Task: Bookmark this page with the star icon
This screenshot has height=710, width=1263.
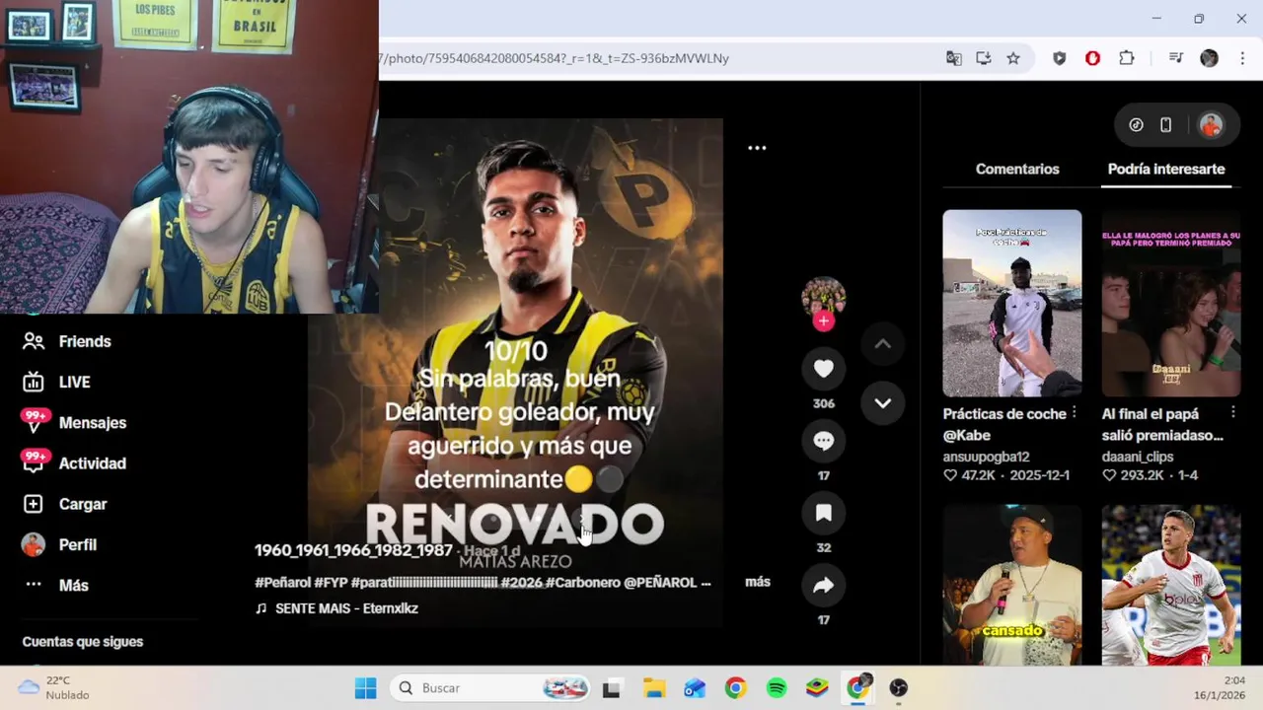Action: [x=1013, y=58]
